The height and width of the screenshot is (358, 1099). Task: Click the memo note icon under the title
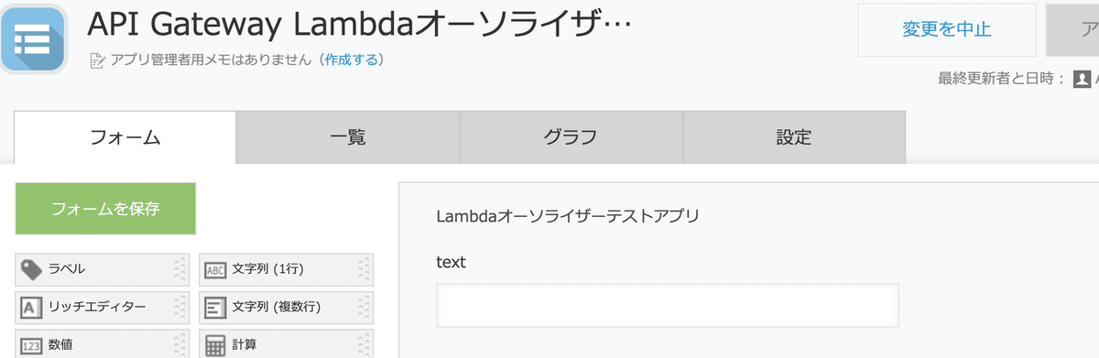point(97,60)
